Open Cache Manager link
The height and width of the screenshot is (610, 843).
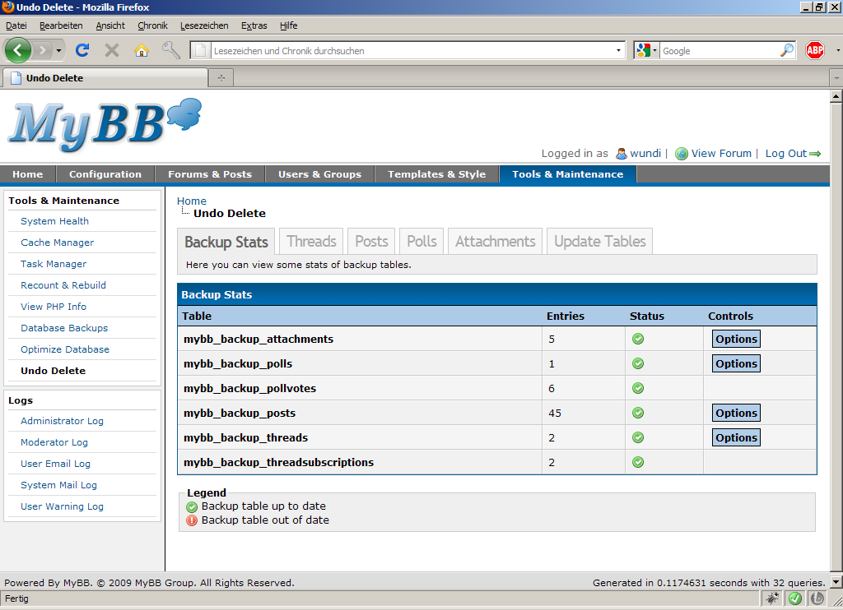tap(57, 243)
